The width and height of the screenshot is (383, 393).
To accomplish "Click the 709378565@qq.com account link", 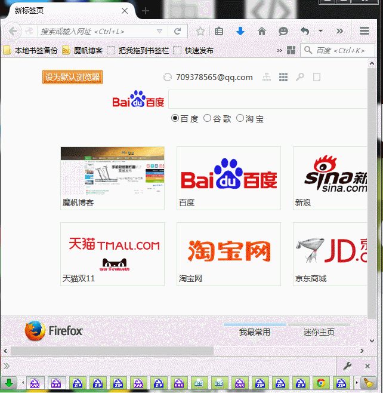I will (214, 77).
